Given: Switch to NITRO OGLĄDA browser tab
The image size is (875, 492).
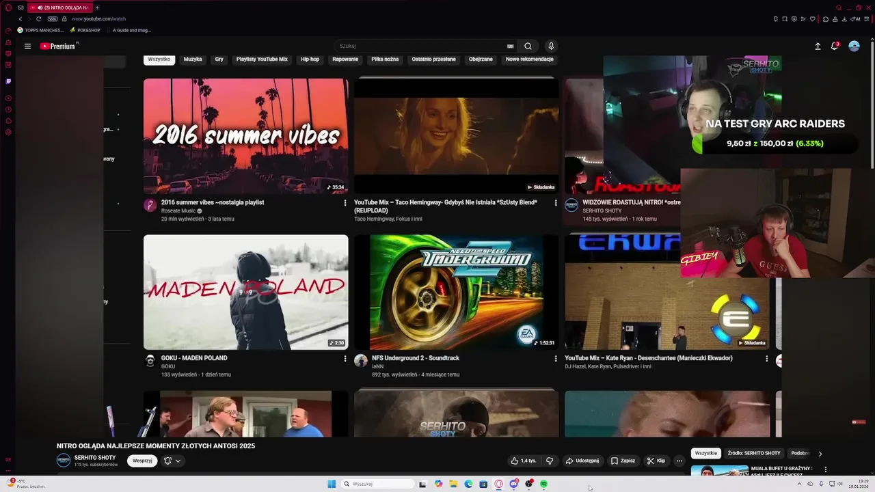Looking at the screenshot, I should [59, 8].
